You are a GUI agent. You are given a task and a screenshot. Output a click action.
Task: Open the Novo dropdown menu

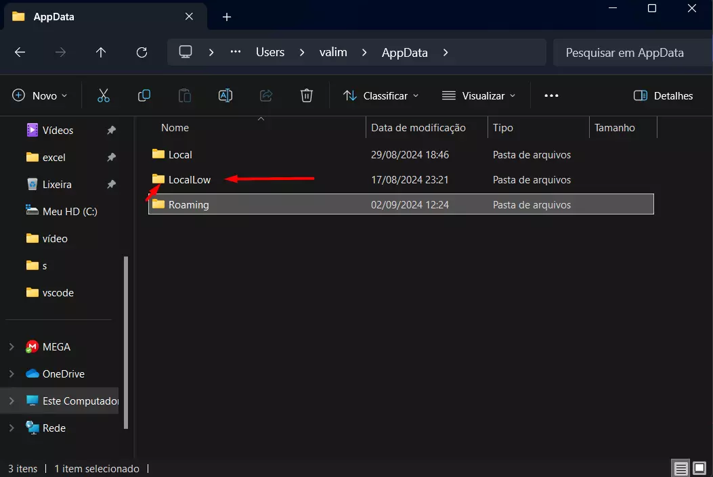[x=41, y=95]
